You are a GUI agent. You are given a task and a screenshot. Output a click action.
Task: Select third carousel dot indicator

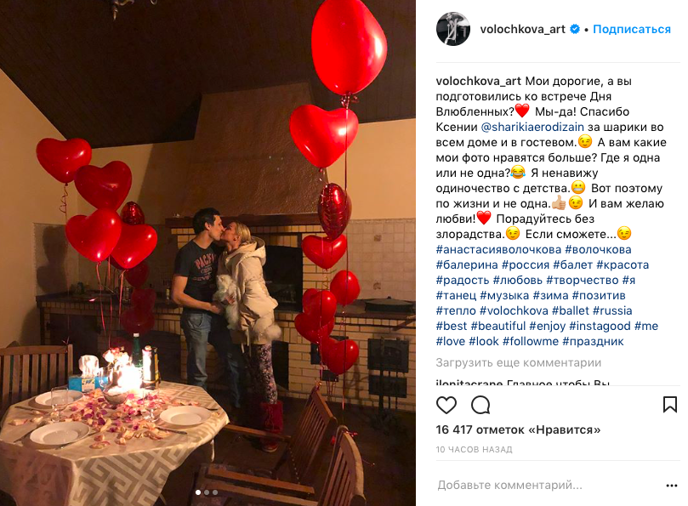pos(215,492)
